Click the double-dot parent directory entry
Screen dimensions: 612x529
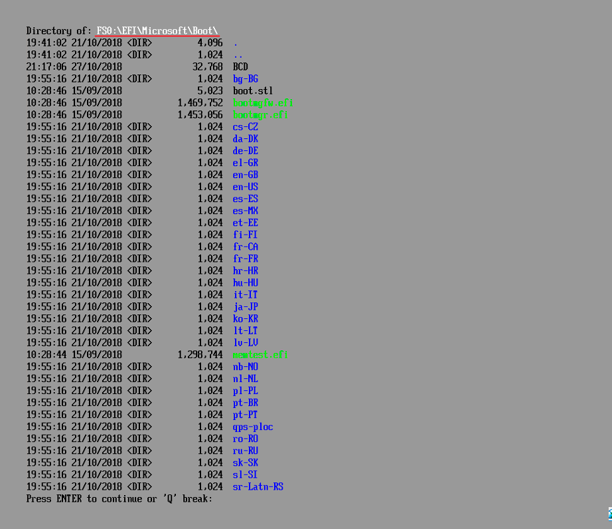[238, 56]
